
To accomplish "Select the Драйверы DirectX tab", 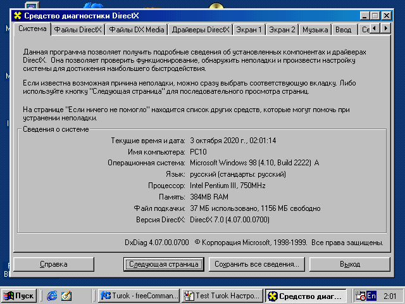I will click(201, 30).
